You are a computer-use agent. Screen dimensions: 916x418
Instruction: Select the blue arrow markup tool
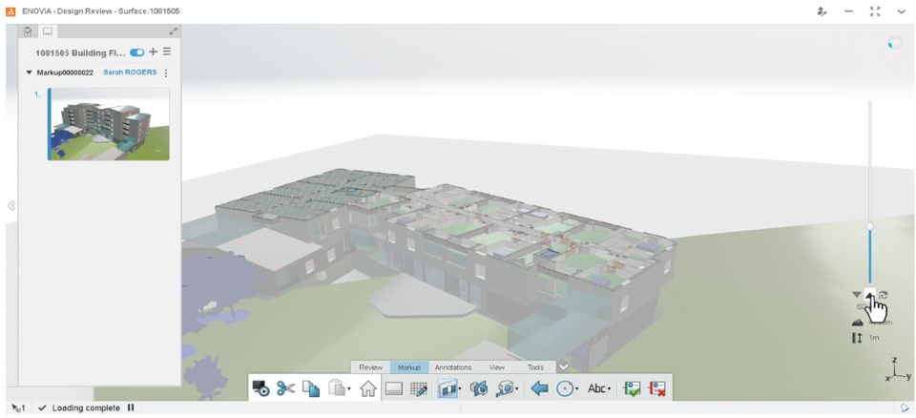[538, 388]
